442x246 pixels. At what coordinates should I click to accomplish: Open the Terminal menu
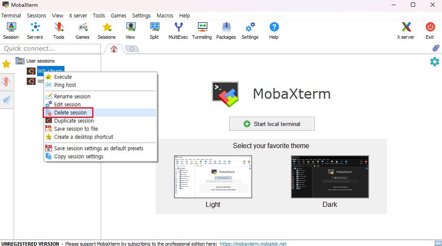pos(11,15)
